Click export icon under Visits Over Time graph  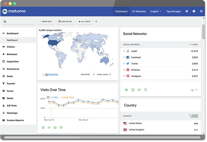coord(49,127)
